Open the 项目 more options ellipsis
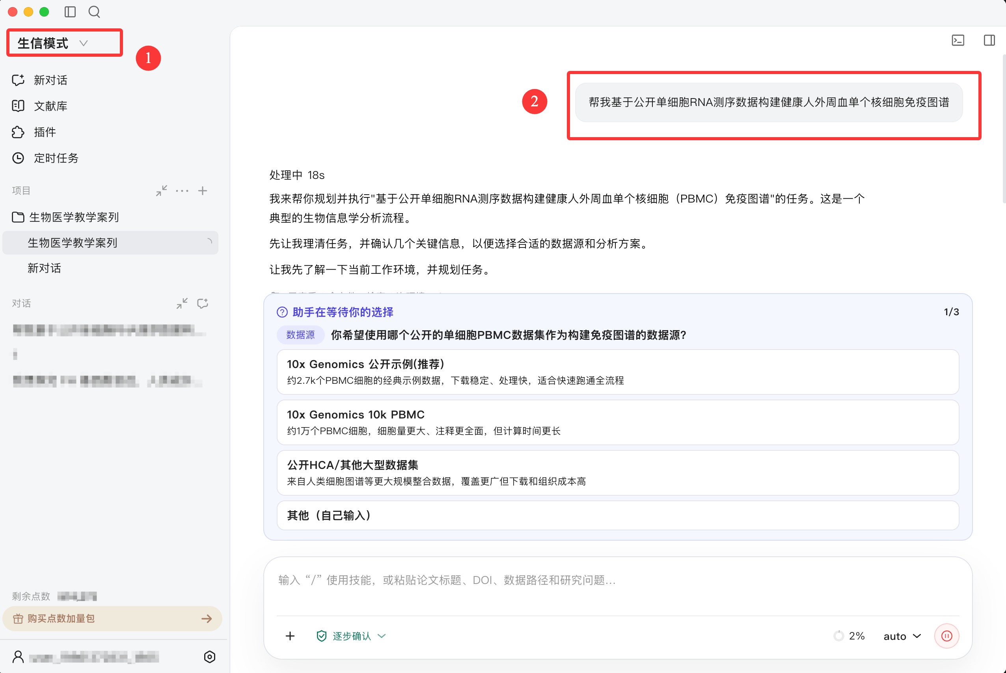The height and width of the screenshot is (673, 1006). tap(182, 191)
